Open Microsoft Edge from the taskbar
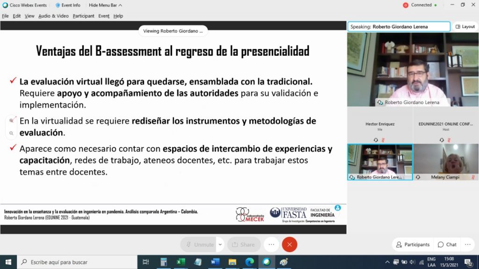 pos(249,262)
